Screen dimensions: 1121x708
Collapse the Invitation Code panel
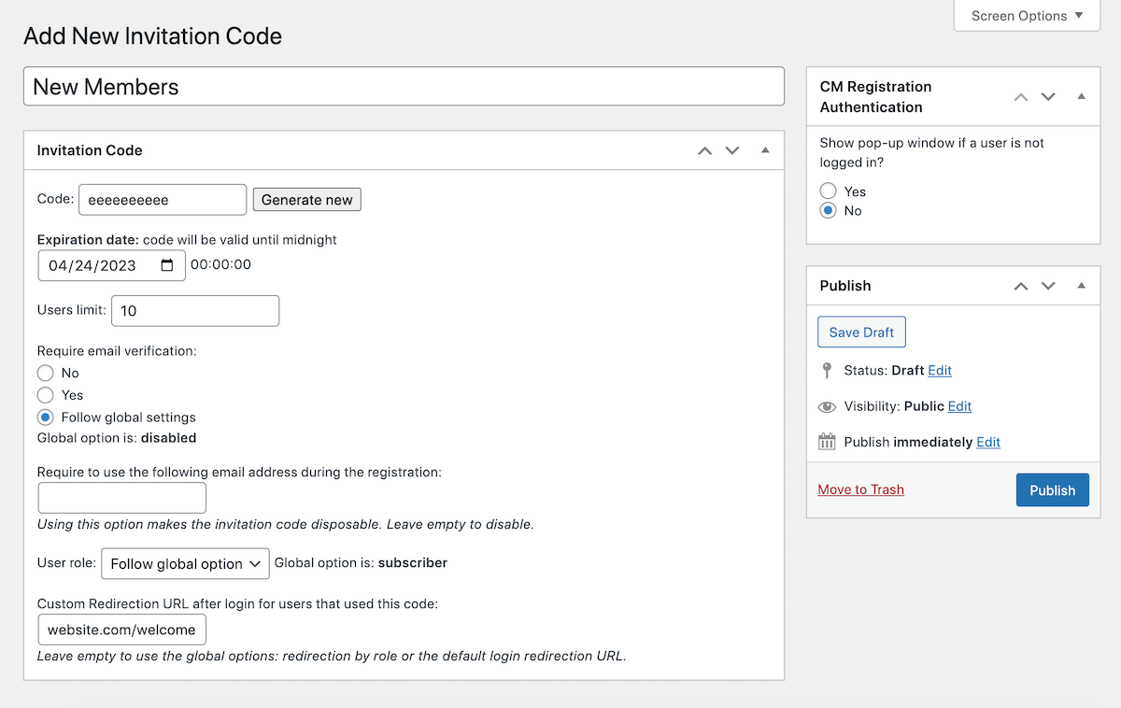(765, 150)
